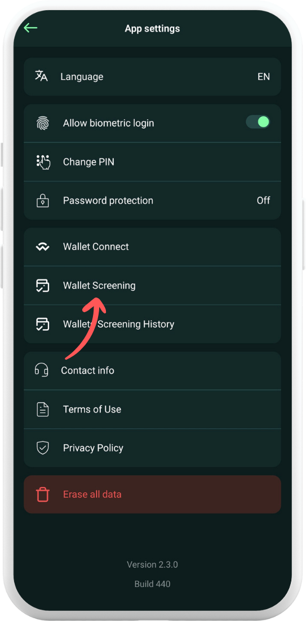Image resolution: width=306 pixels, height=621 pixels.
Task: Tap the green back arrow
Action: (30, 28)
